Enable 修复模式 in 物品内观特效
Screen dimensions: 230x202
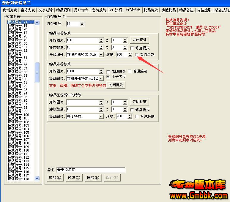point(132,48)
